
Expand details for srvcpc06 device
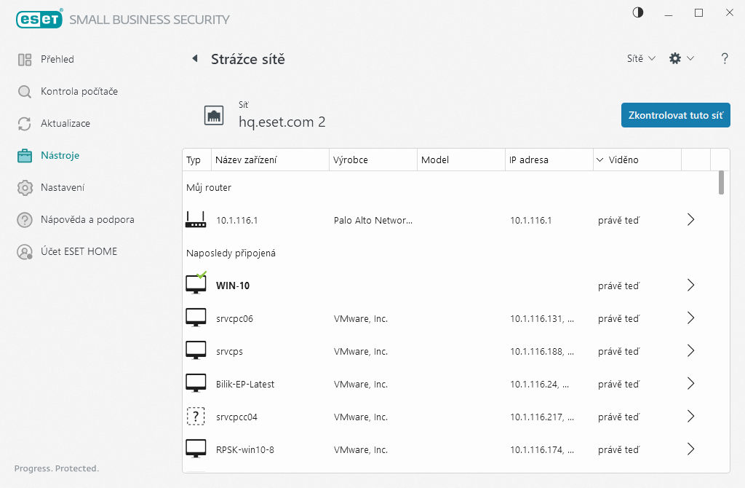691,318
